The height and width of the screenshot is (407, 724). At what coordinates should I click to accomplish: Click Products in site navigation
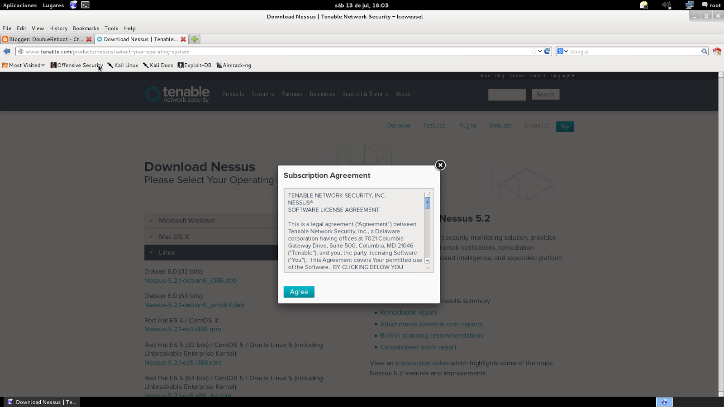[233, 94]
